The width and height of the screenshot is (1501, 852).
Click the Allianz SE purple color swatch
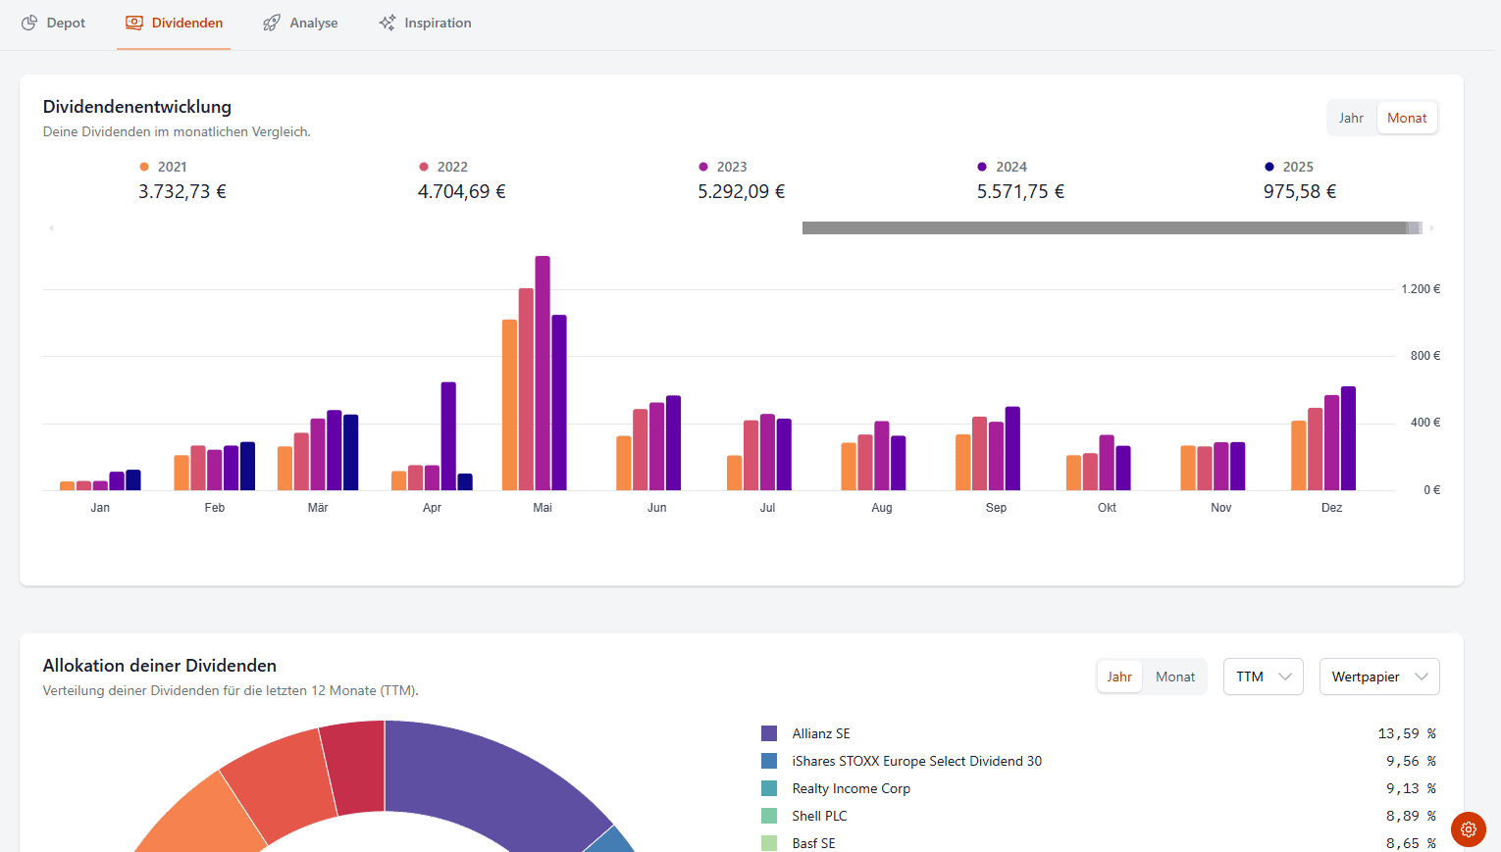[x=769, y=733]
